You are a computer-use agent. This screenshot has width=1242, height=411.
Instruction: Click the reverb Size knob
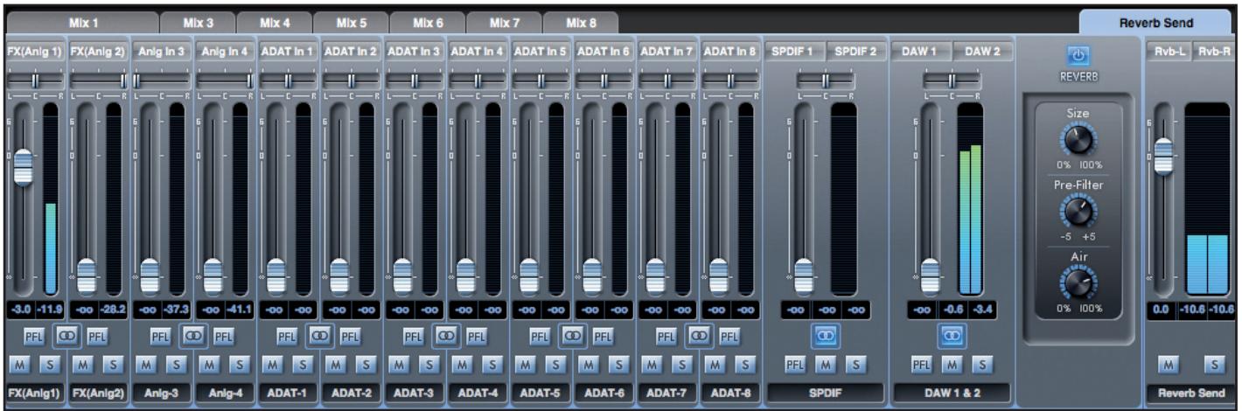1078,139
